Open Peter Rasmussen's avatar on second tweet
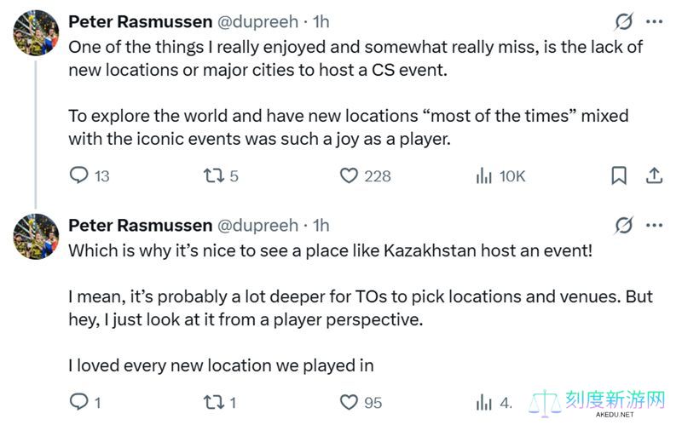Screen dimensions: 682x425 click(36, 237)
